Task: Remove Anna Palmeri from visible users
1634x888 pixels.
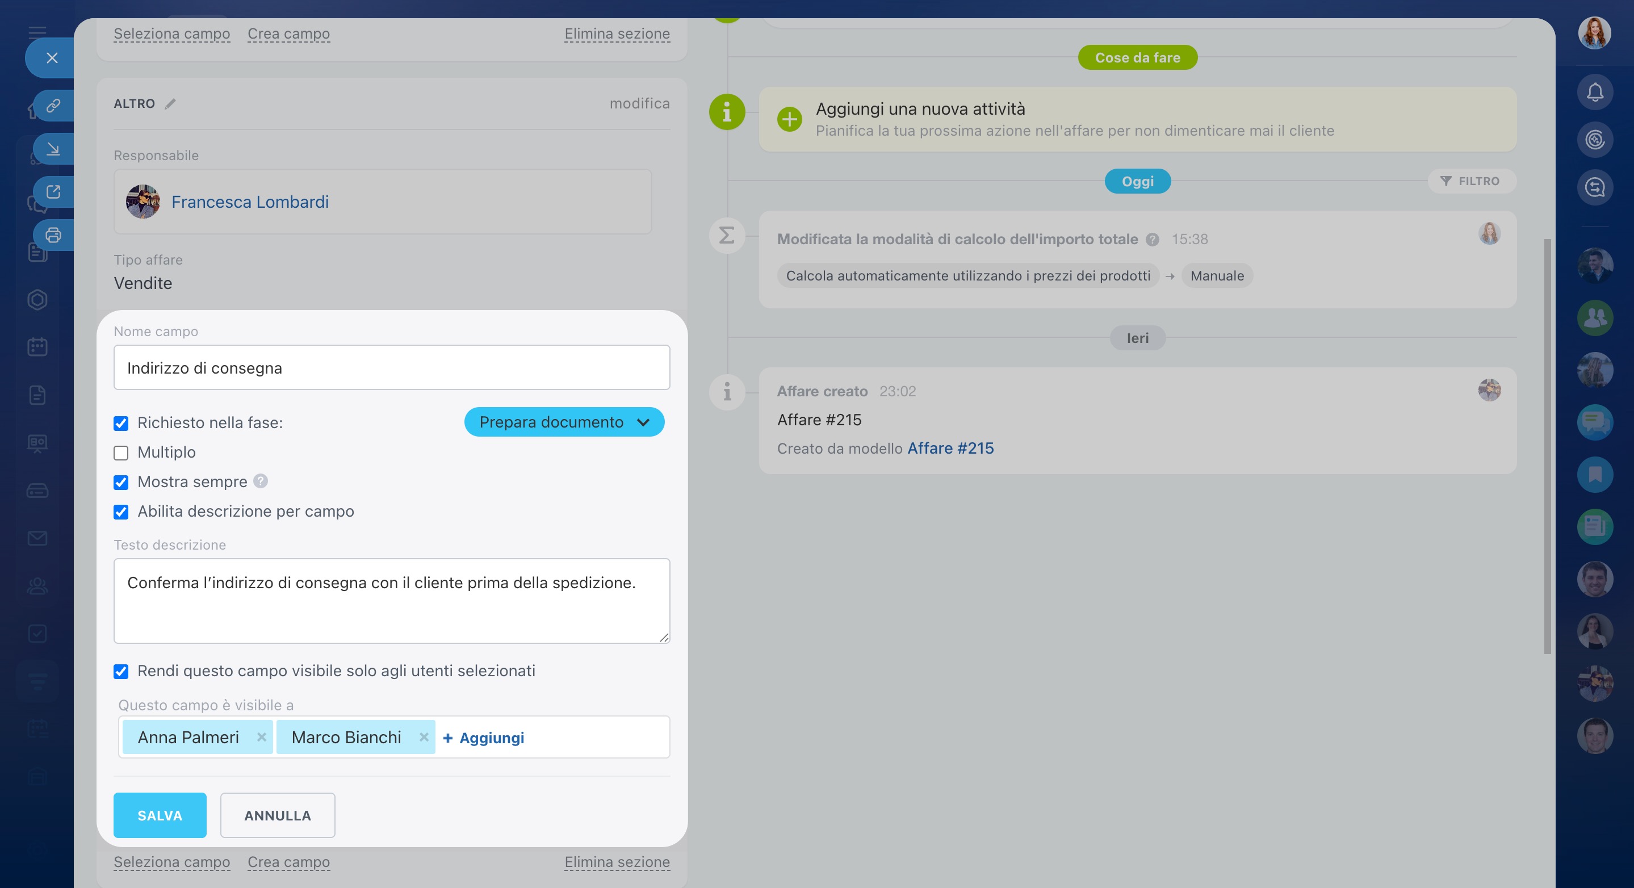Action: 261,737
